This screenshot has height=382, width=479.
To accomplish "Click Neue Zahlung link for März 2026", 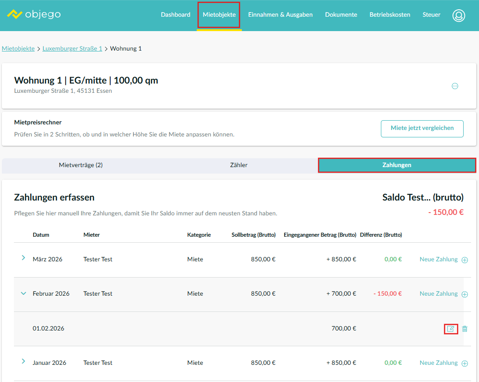I will [439, 259].
